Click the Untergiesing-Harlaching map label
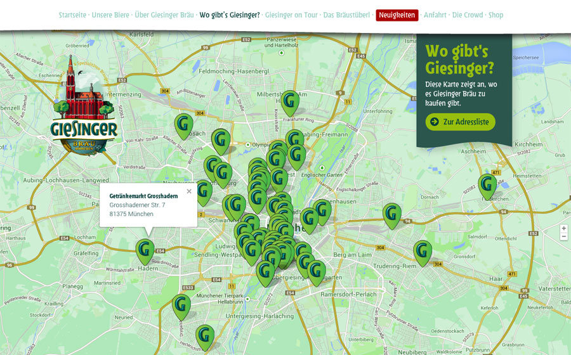The height and width of the screenshot is (355, 571). click(259, 316)
